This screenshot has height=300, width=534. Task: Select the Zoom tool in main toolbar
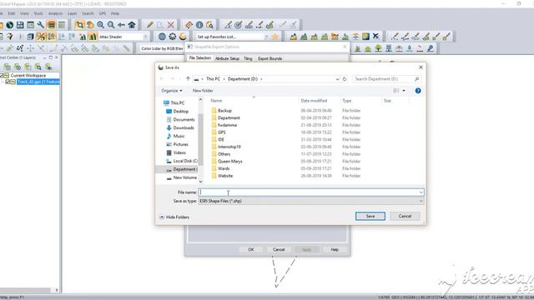(80, 25)
